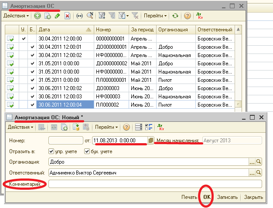Click find-in-list icon in Новый document toolbar
This screenshot has height=208, width=273.
[x=42, y=127]
